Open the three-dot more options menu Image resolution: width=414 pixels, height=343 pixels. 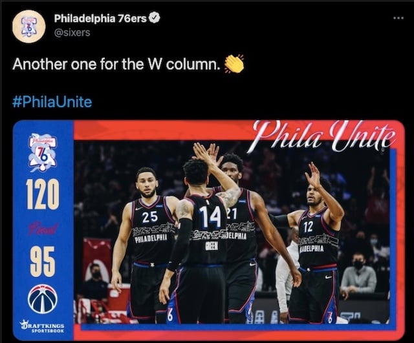(x=398, y=18)
